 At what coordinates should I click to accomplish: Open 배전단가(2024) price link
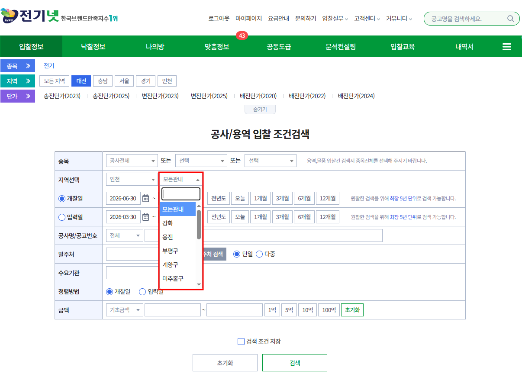click(x=356, y=96)
